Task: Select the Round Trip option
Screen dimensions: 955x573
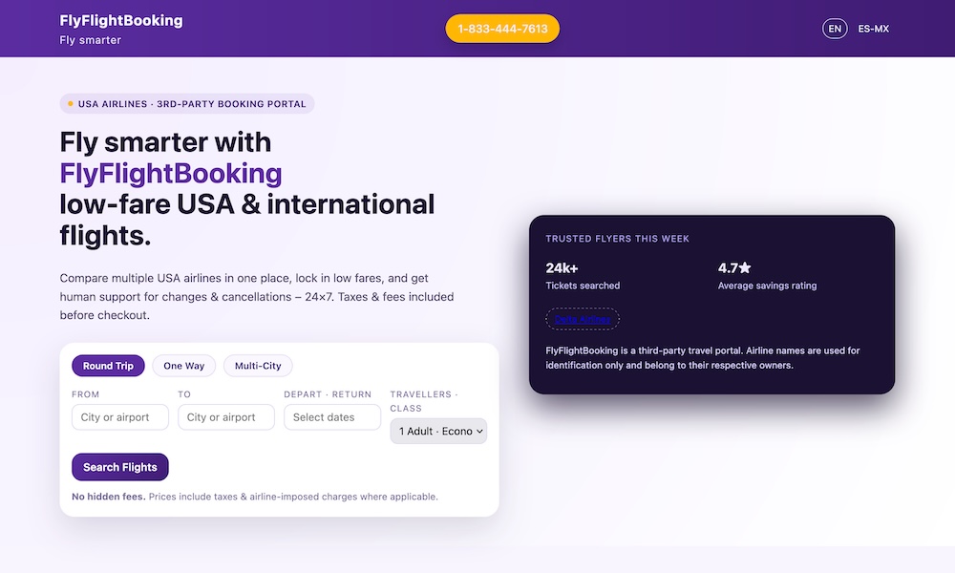Action: click(108, 366)
